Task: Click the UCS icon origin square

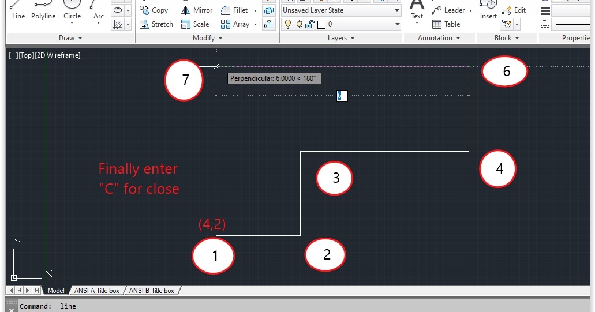Action: (14, 278)
